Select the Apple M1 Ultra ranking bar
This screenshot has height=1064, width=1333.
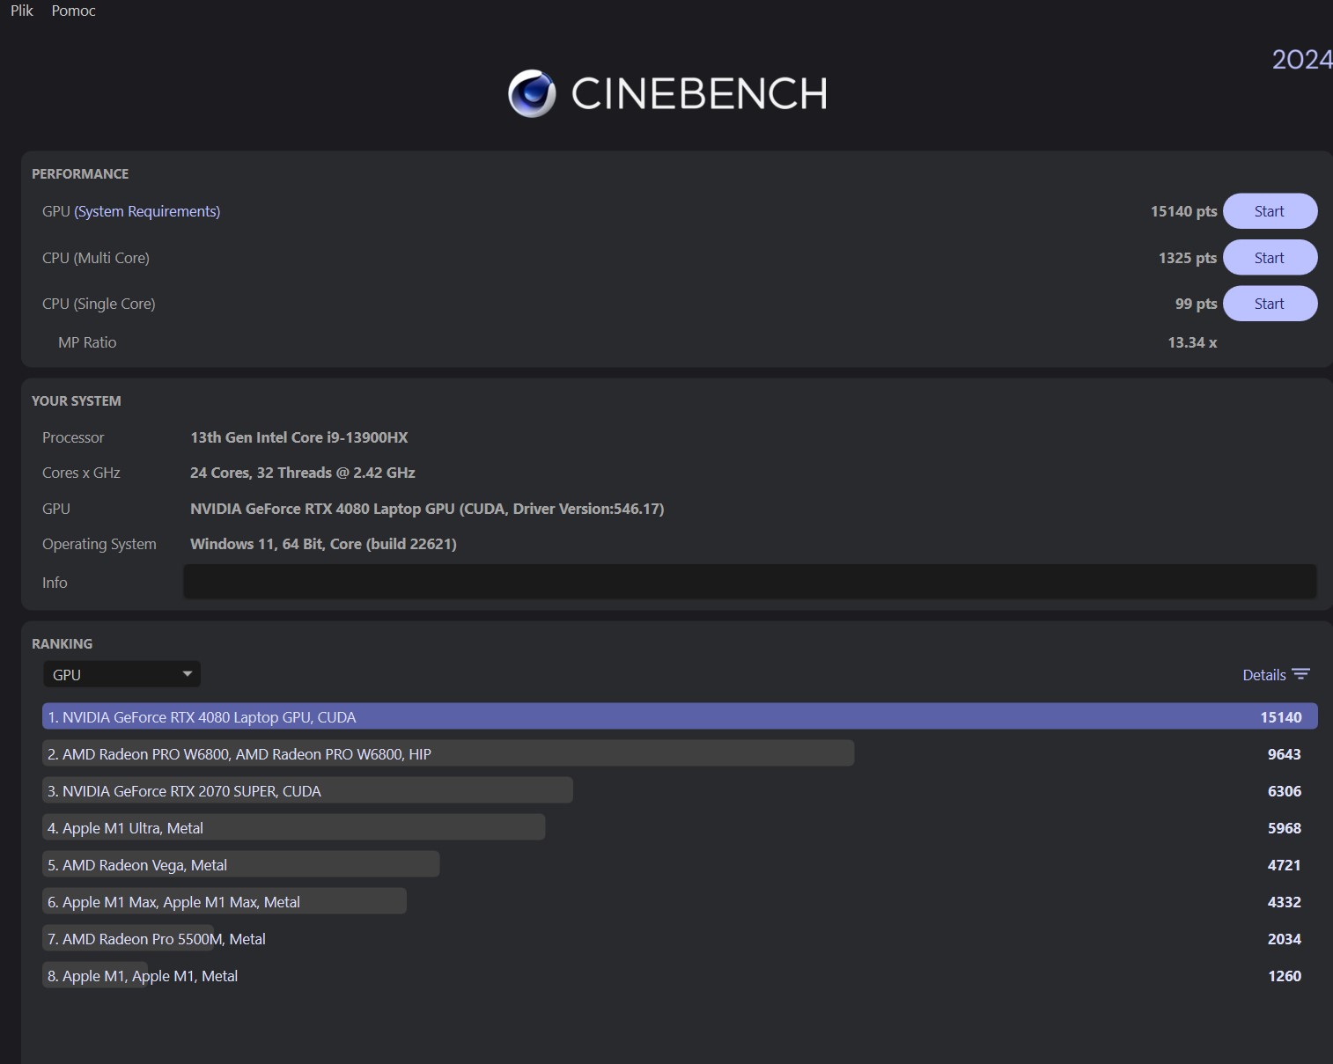click(x=293, y=827)
